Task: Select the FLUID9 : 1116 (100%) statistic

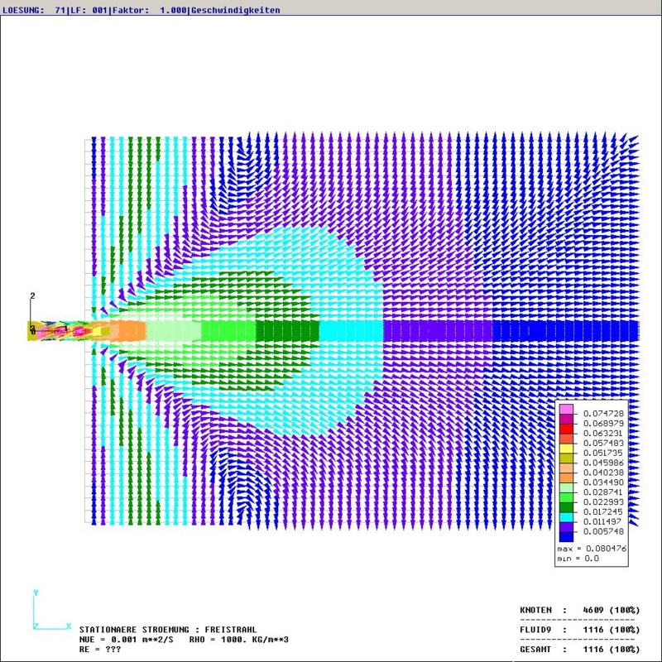Action: click(x=580, y=630)
